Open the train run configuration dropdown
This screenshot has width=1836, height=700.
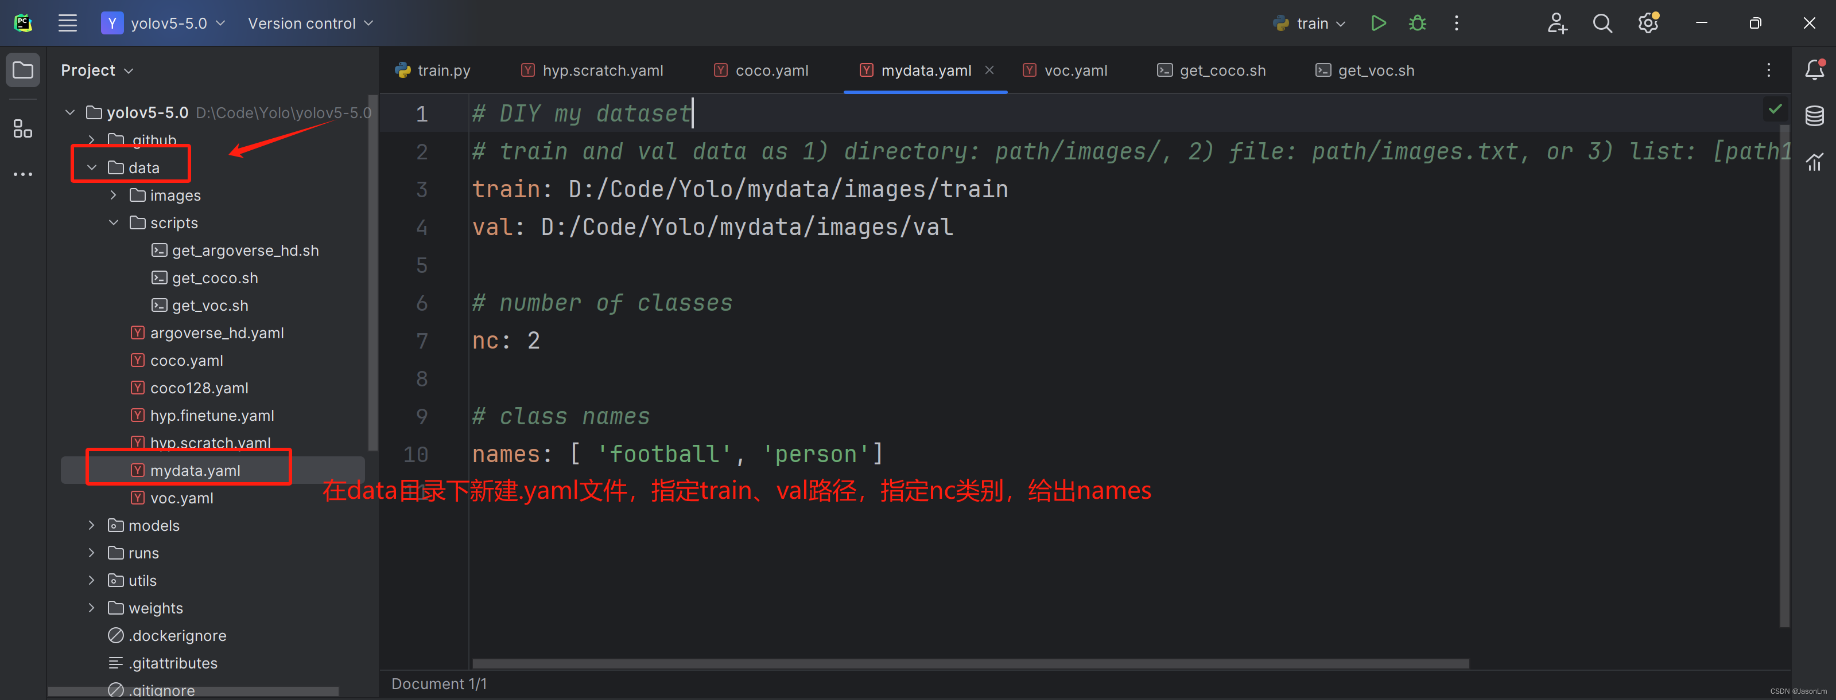point(1309,23)
